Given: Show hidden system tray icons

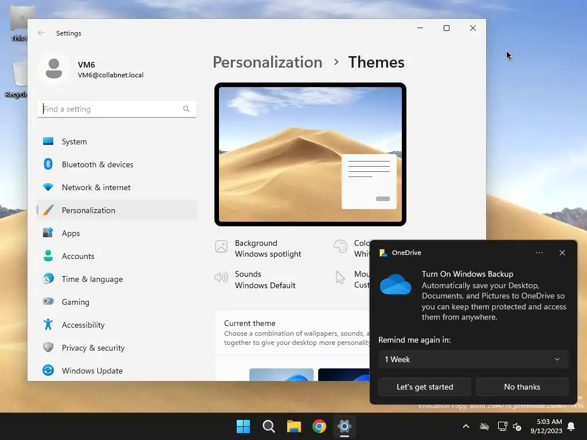Looking at the screenshot, I should [466, 426].
